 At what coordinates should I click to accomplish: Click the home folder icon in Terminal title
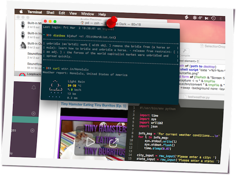click(82, 23)
